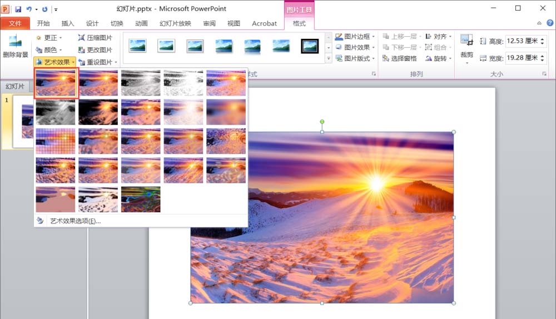Click the 上移一层 bring forward button
The image size is (556, 319).
pyautogui.click(x=402, y=37)
